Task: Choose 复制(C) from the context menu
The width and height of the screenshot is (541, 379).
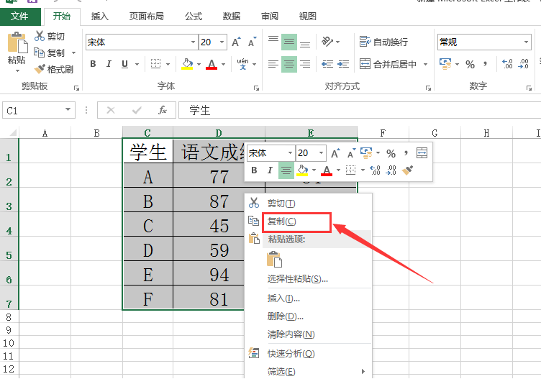Action: [x=281, y=222]
